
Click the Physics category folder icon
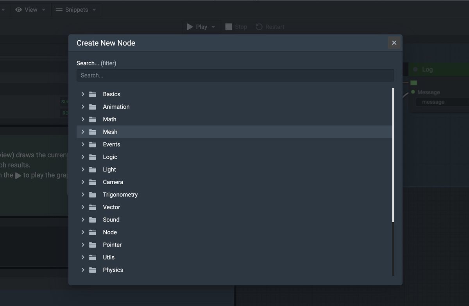pos(93,270)
